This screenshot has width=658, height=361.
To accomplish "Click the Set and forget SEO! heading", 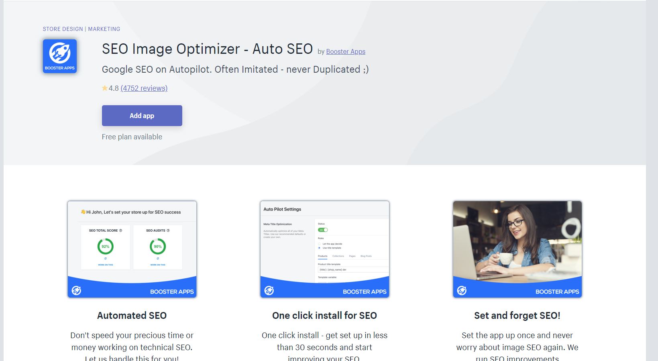I will (x=517, y=316).
